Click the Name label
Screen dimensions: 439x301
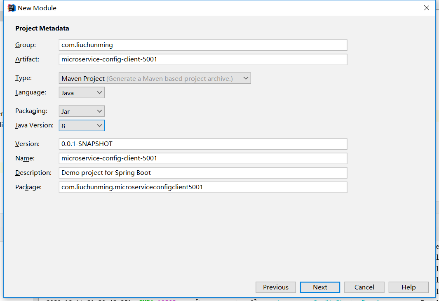point(25,158)
